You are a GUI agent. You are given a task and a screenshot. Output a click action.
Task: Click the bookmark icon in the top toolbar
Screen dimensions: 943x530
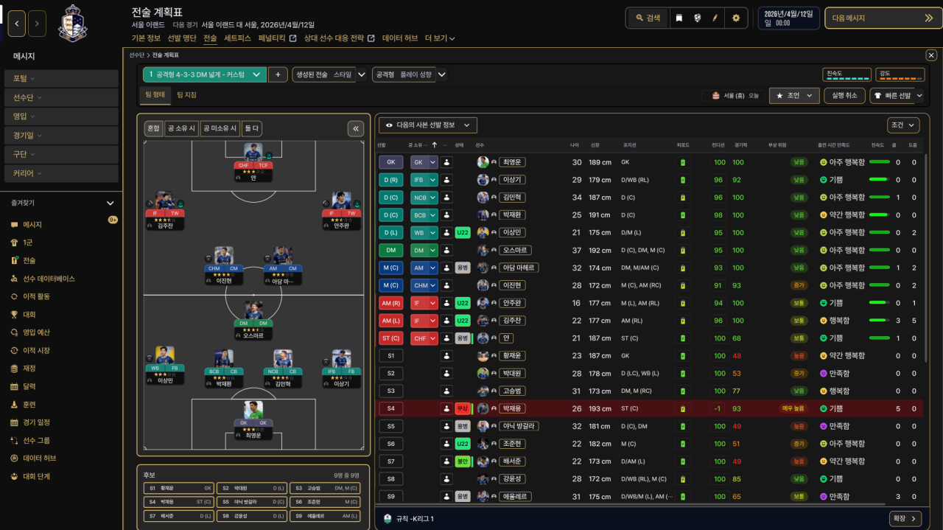point(679,18)
